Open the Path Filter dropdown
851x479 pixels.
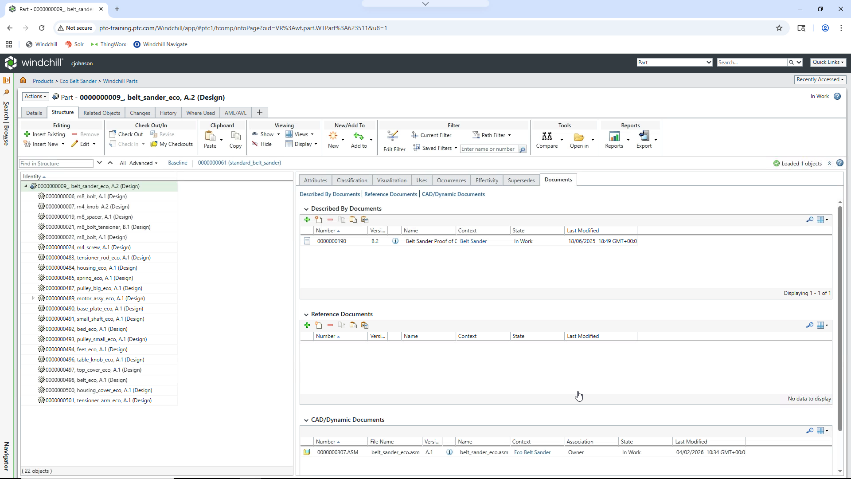point(492,135)
